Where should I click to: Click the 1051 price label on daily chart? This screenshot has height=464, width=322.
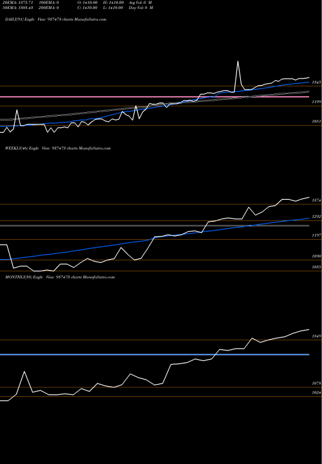point(316,121)
